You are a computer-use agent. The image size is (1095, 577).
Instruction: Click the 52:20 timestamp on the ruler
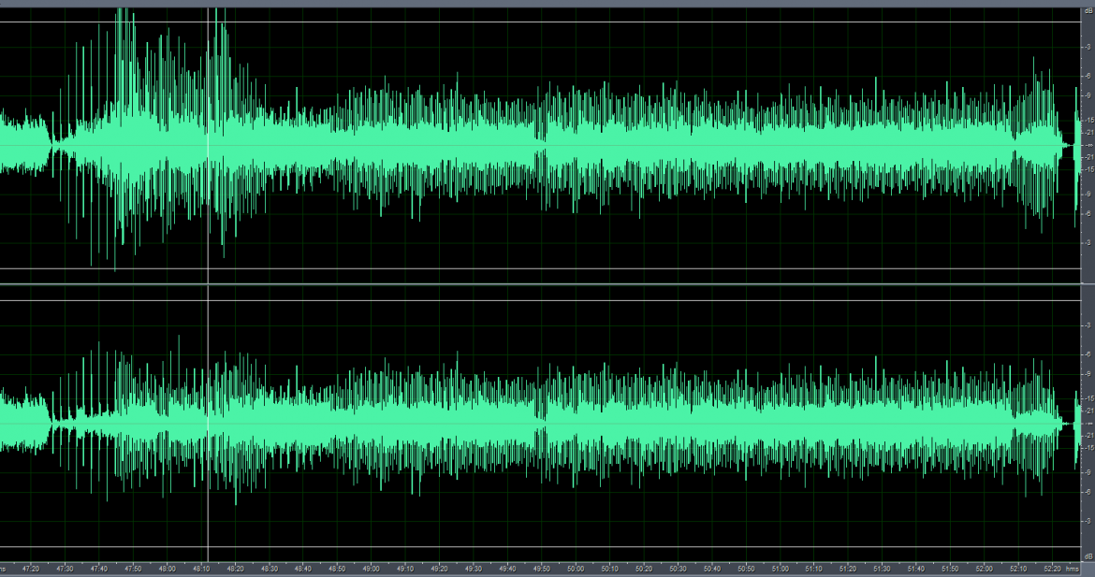coord(1051,568)
